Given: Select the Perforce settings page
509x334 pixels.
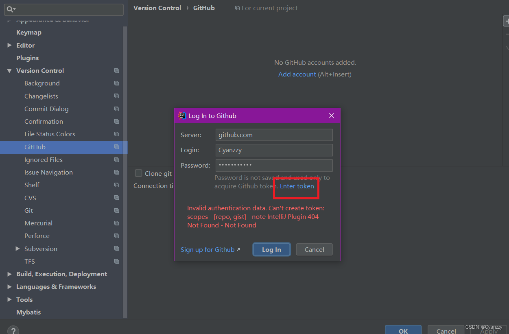Looking at the screenshot, I should 37,236.
